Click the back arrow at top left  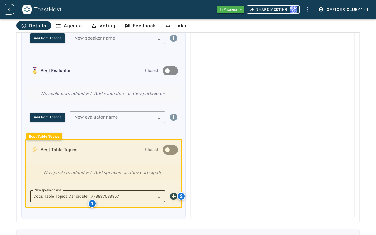point(9,9)
